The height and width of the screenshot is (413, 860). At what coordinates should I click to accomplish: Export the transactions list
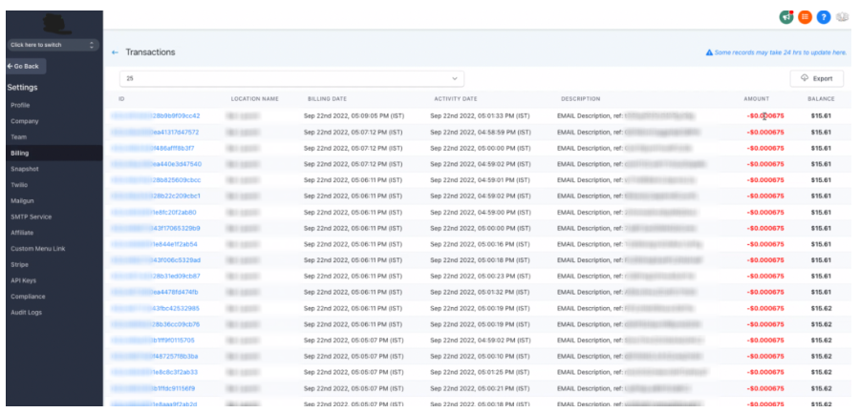pyautogui.click(x=817, y=78)
